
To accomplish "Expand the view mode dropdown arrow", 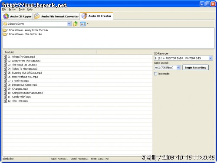I will 88,24.
